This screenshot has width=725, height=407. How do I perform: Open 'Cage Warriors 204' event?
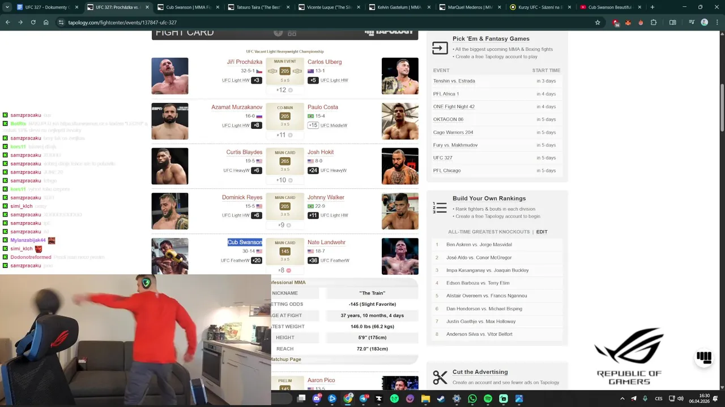453,132
